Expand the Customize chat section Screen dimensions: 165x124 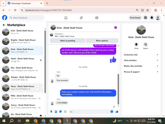(141, 55)
